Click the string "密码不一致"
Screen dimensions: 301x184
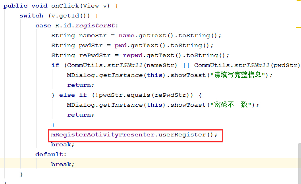pos(231,105)
